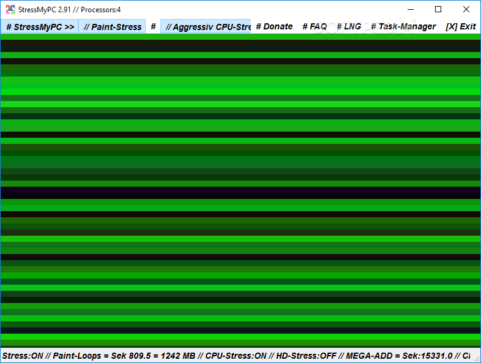This screenshot has width=481, height=363.
Task: Click 'MEGA-ADD = Sek:15331.0' status text
Action: click(x=400, y=356)
